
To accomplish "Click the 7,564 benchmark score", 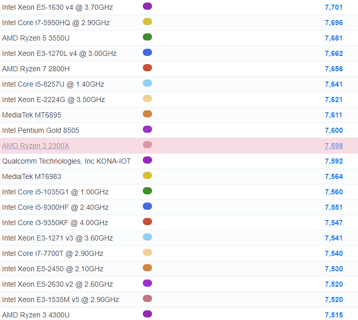I will (x=334, y=176).
